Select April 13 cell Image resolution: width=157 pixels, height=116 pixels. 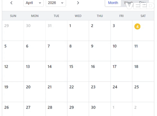click(x=35, y=72)
